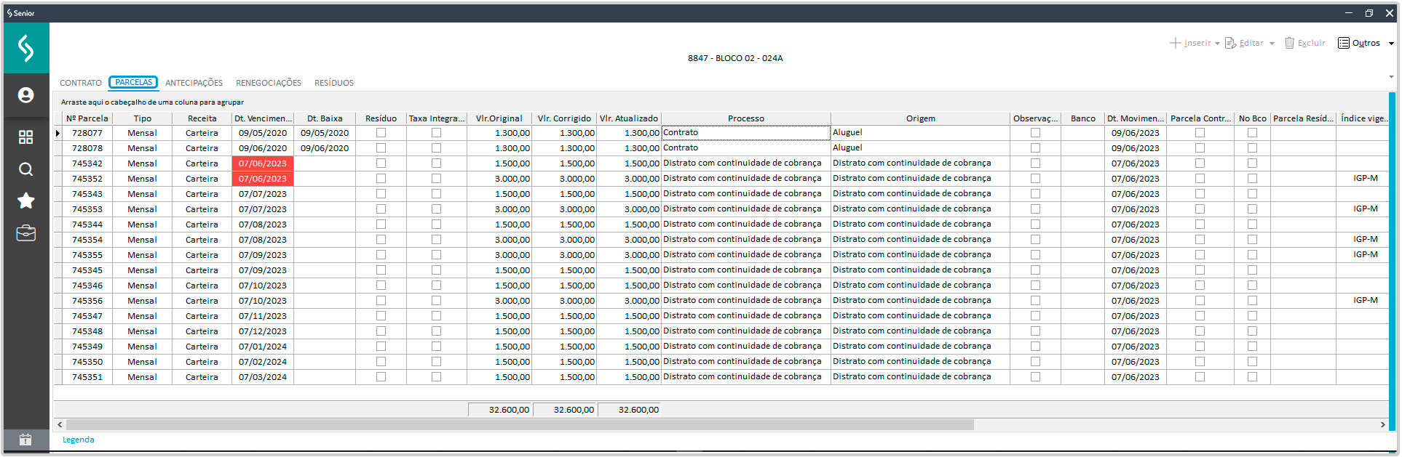Click the Legenda link
This screenshot has width=1402, height=457.
click(78, 440)
